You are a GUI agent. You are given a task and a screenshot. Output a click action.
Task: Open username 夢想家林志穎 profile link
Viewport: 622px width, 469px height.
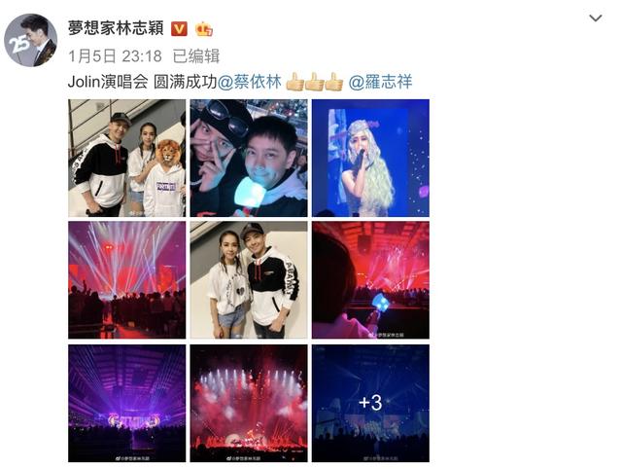coord(116,28)
